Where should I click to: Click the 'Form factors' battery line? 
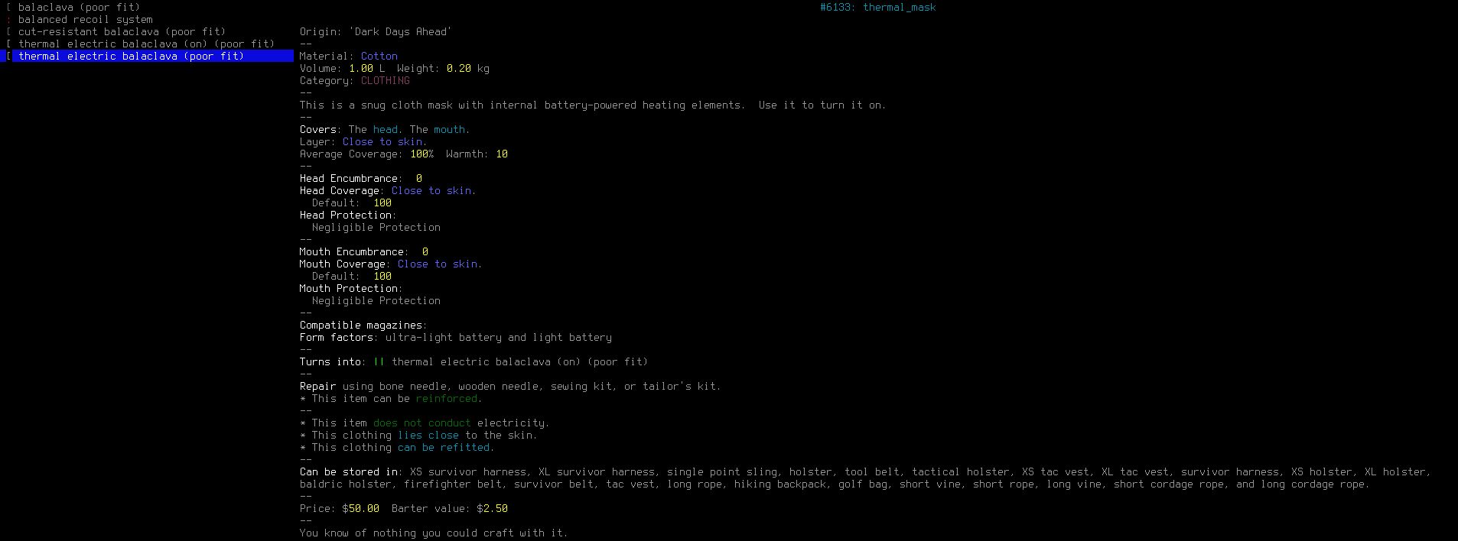(x=456, y=338)
